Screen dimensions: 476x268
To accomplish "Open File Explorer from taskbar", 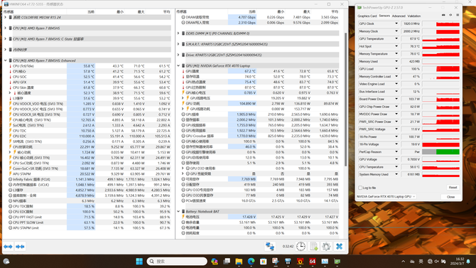I will pyautogui.click(x=239, y=262).
